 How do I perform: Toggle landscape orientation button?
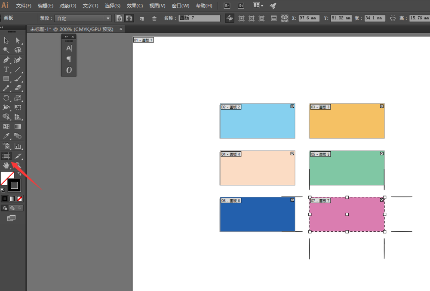pos(129,18)
